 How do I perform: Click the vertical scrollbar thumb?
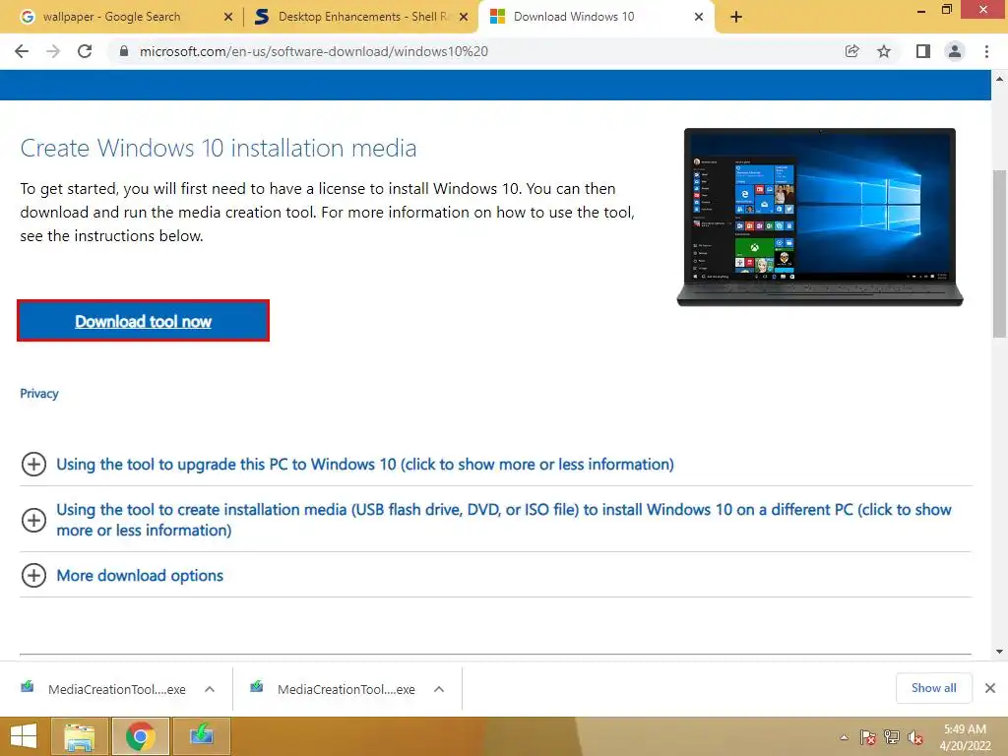tap(999, 253)
